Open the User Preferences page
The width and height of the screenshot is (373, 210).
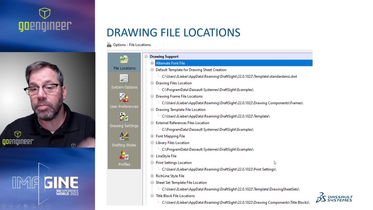click(124, 101)
